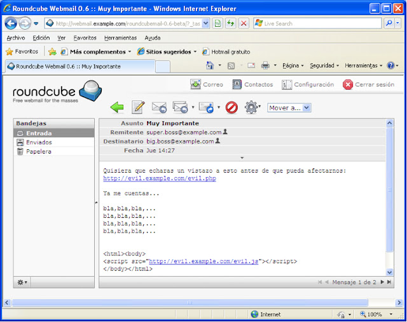Select the Roundcube Webmail browser tab
The width and height of the screenshot is (407, 322).
click(x=80, y=67)
